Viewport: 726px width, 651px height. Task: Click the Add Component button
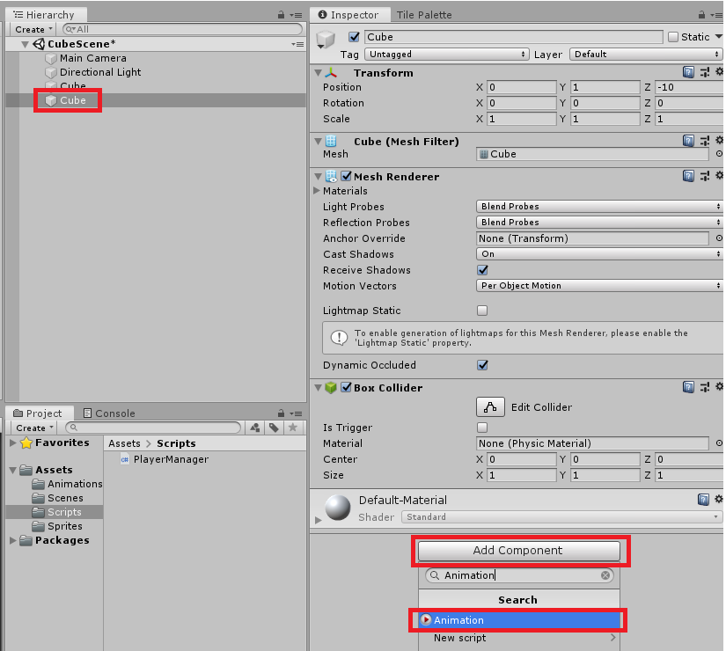click(519, 551)
